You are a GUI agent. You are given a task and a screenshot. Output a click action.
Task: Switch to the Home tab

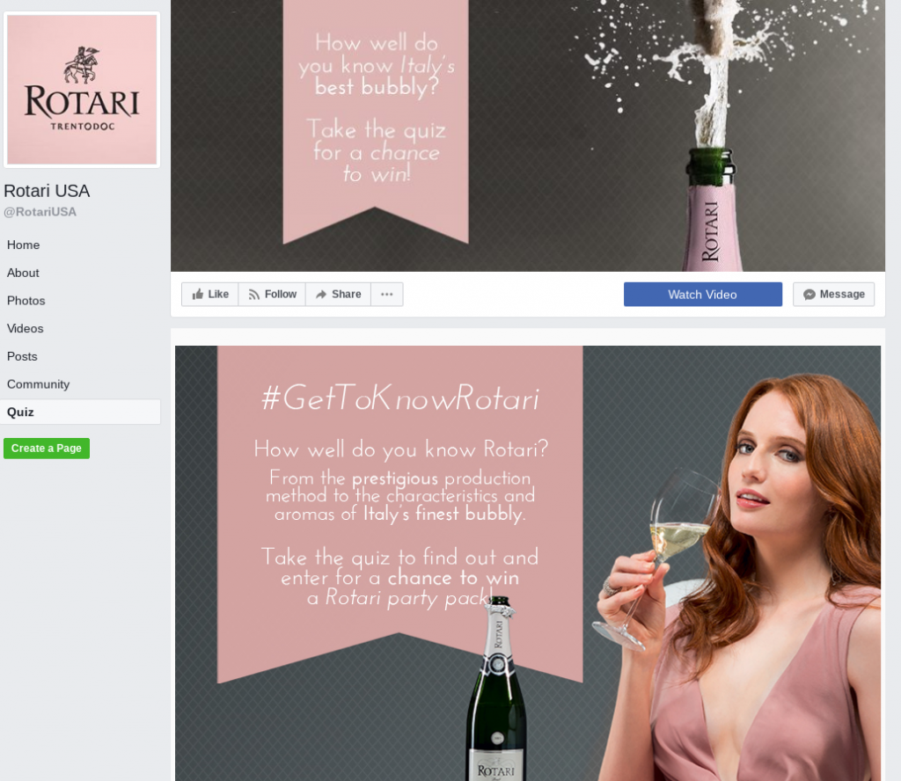pos(23,245)
